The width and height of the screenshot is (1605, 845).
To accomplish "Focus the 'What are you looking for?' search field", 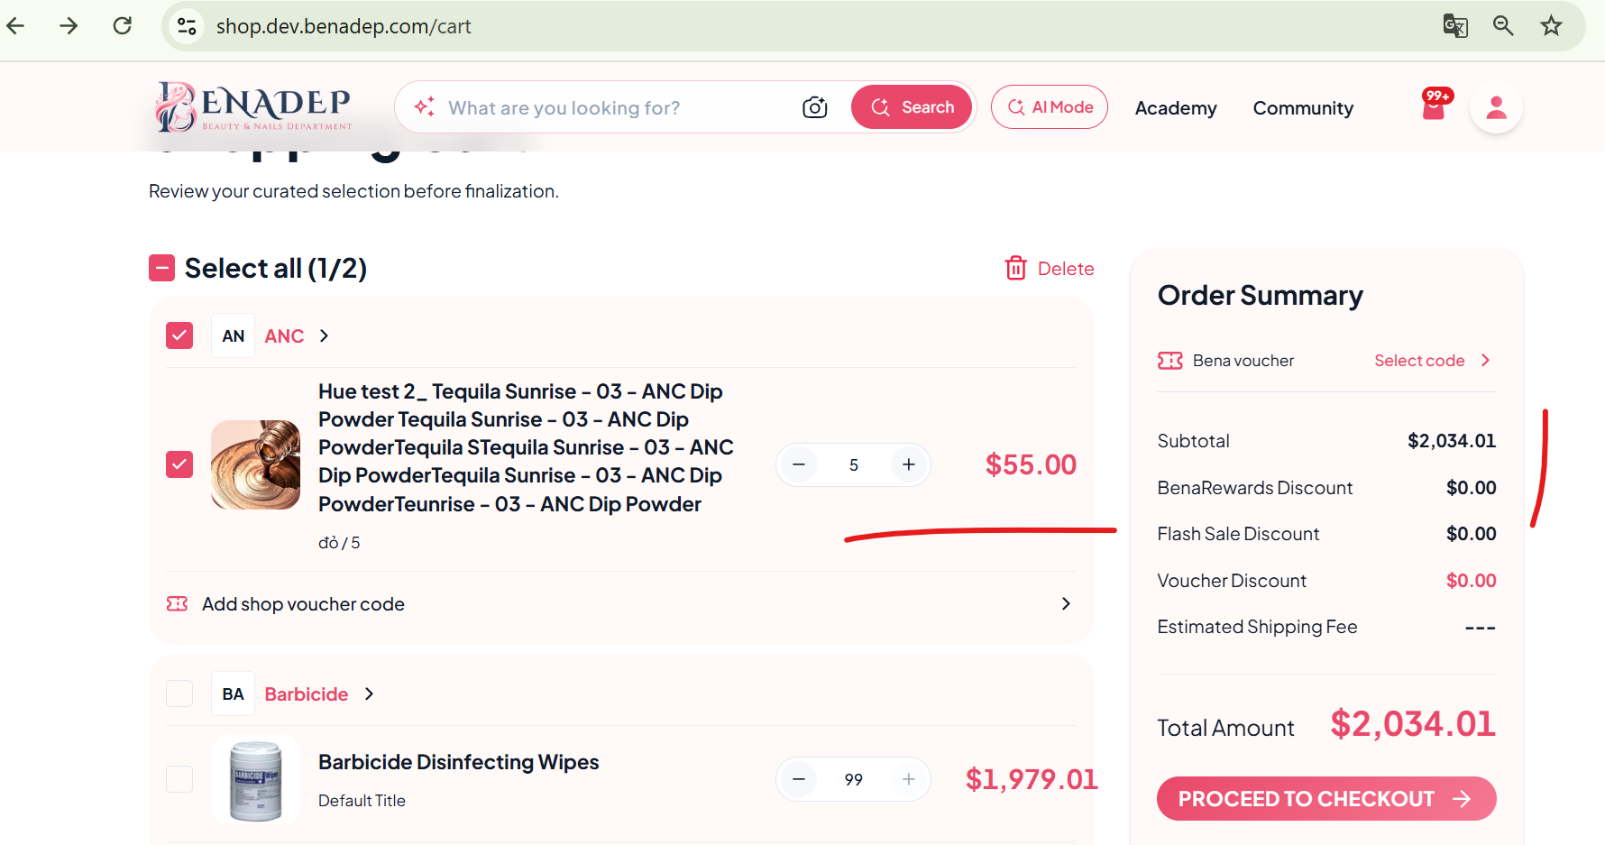I will coord(620,107).
